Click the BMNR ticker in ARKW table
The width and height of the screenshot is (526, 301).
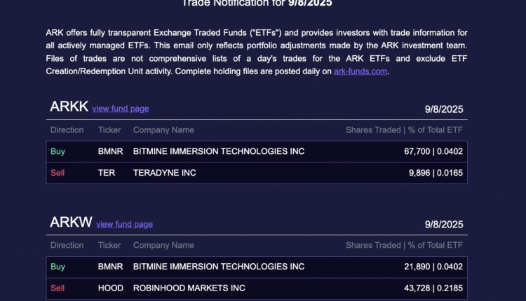110,267
